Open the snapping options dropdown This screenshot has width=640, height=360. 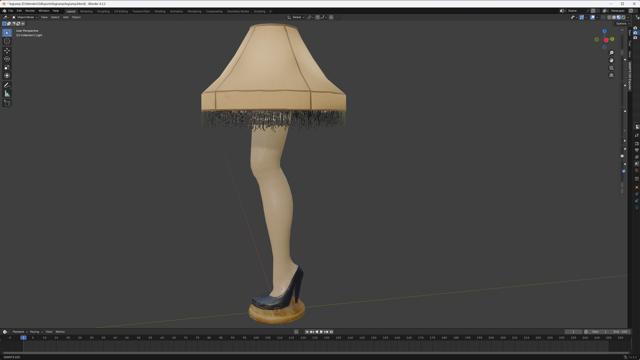coord(323,17)
